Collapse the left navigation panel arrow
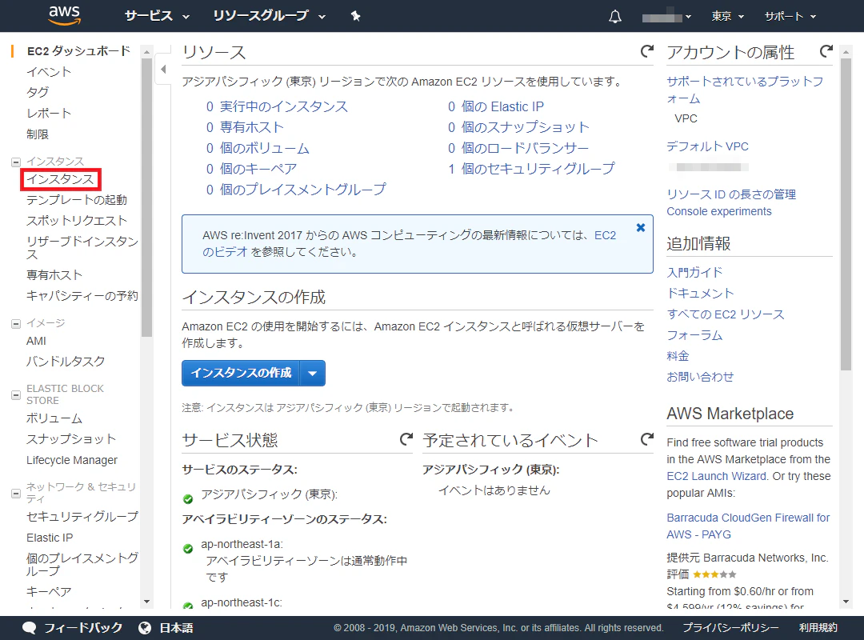This screenshot has height=640, width=864. click(163, 70)
